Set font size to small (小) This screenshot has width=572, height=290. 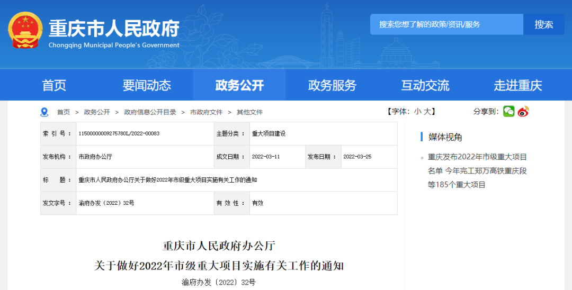coord(417,111)
